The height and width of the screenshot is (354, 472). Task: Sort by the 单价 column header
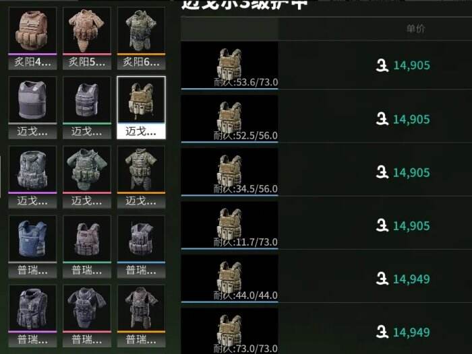[x=415, y=28]
